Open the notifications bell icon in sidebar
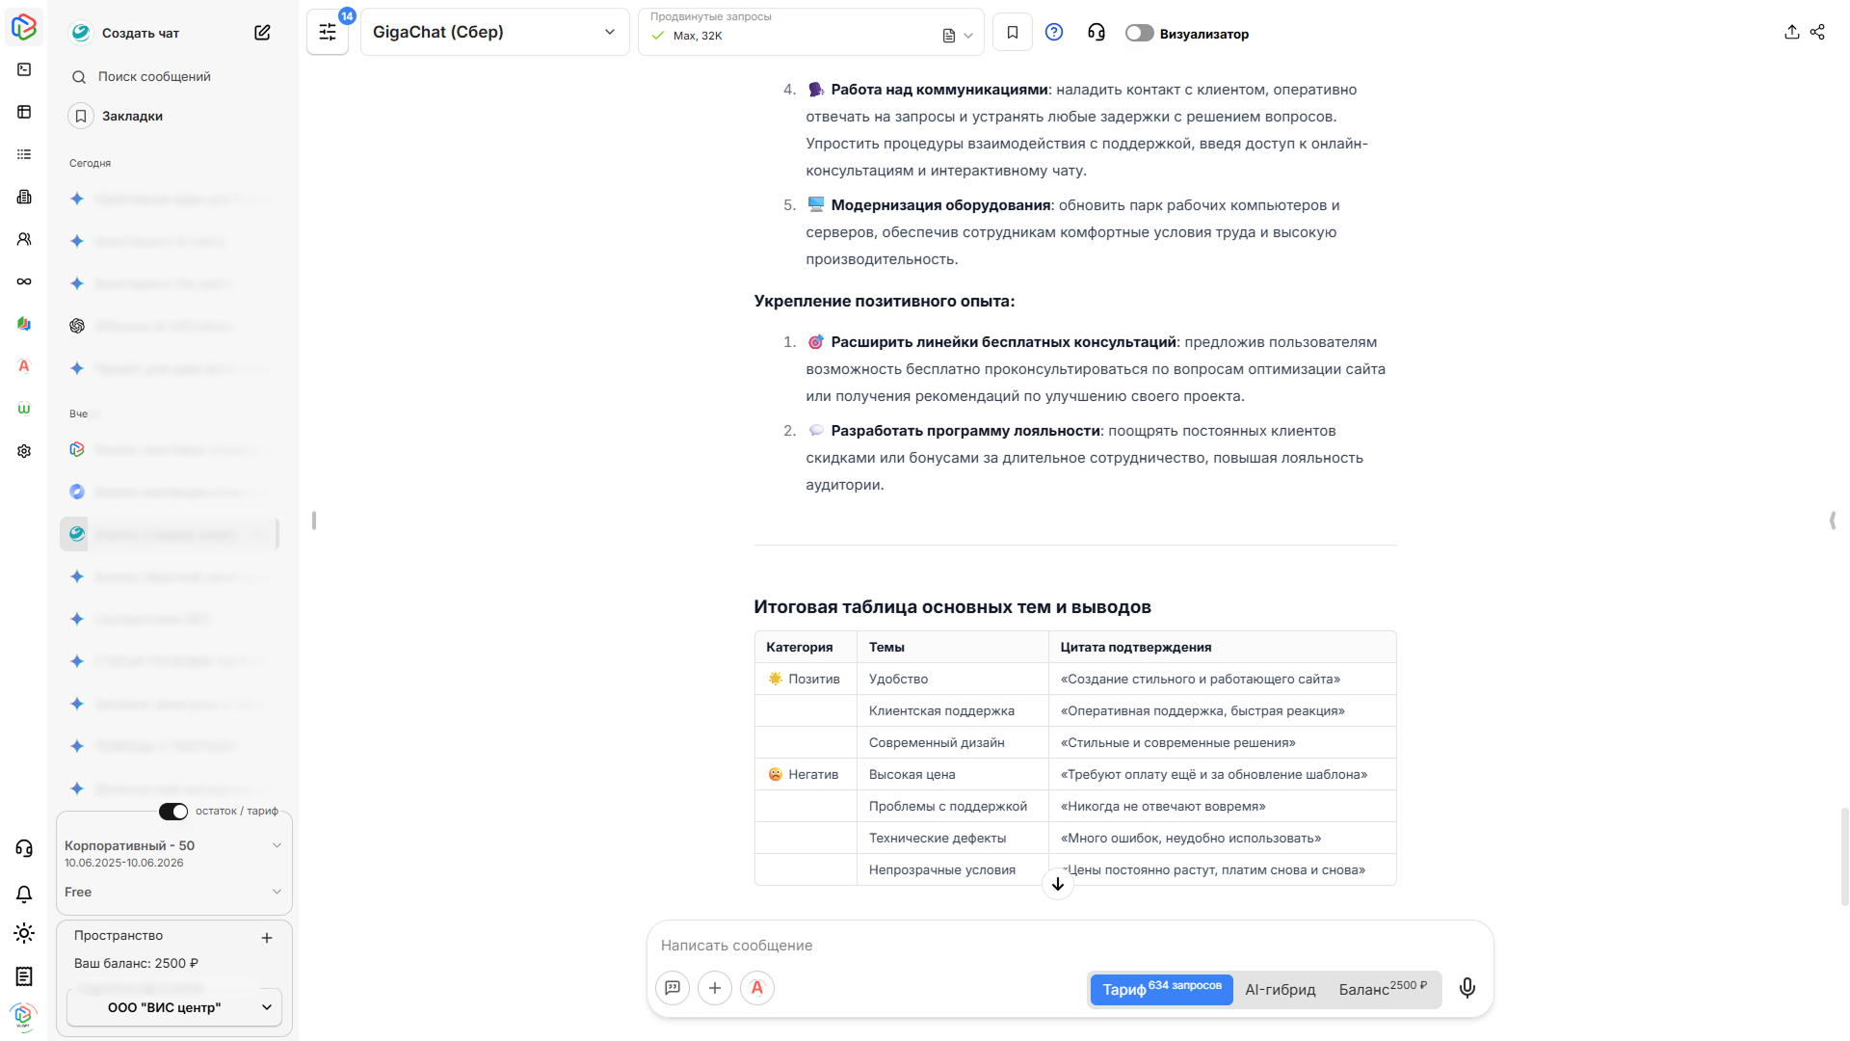The image size is (1850, 1041). tap(23, 894)
